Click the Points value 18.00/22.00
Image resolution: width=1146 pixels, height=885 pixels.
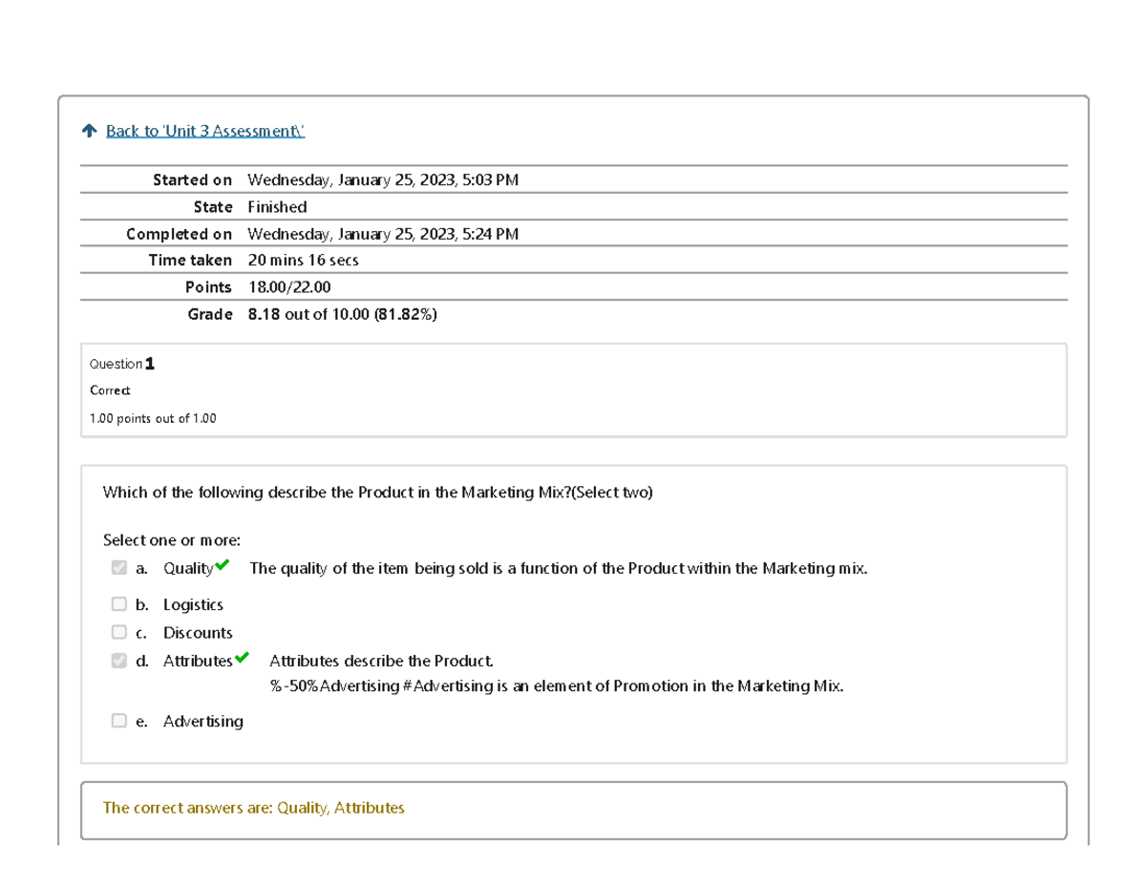[x=289, y=287]
